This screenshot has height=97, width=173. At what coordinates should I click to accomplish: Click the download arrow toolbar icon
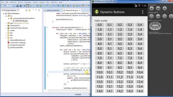click(21, 6)
